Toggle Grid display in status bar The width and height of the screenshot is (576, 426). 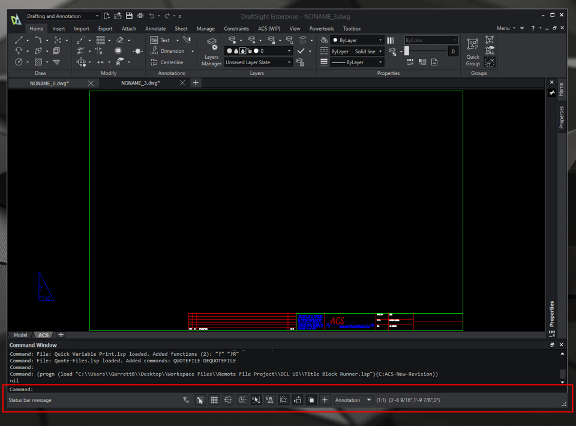tap(214, 400)
